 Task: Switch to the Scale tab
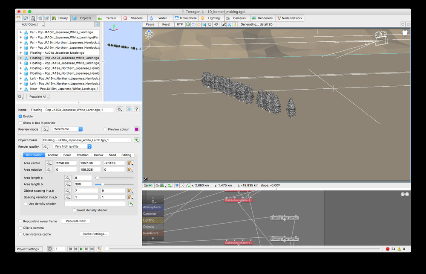[x=67, y=155]
